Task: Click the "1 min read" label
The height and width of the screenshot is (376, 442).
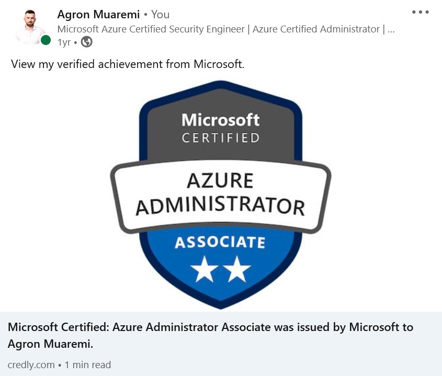Action: (88, 364)
